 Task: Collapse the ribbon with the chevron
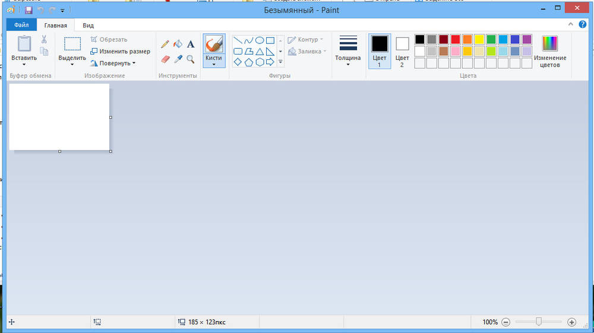coord(570,25)
